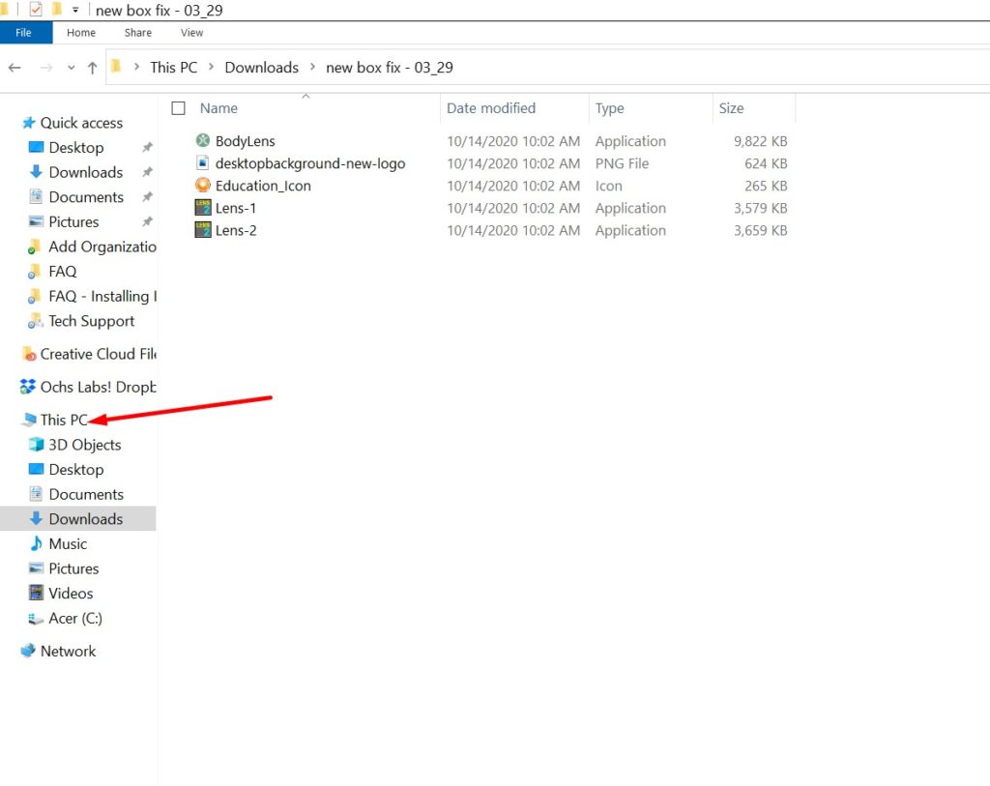Select This PC in navigation pane
990x786 pixels.
click(64, 420)
